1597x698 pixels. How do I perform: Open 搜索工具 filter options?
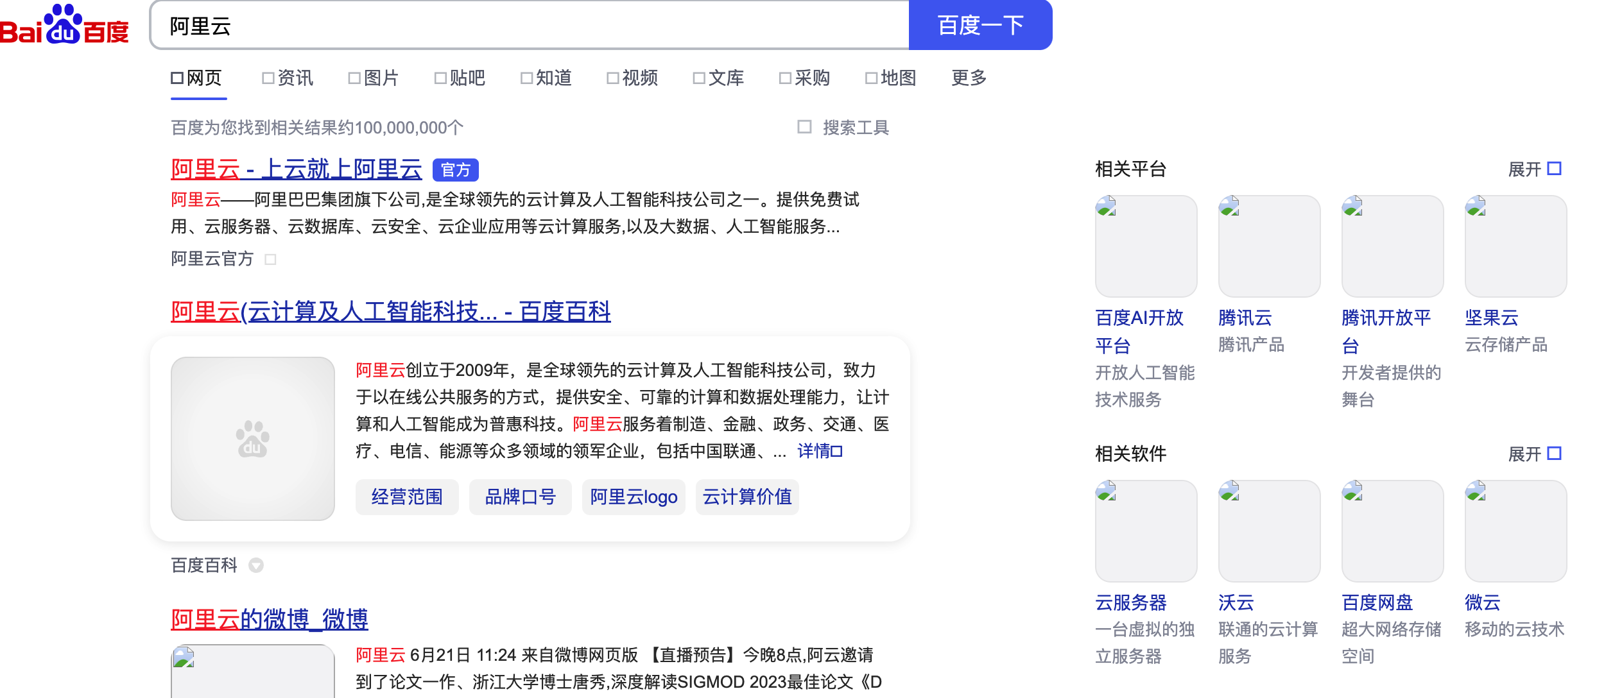tap(843, 128)
